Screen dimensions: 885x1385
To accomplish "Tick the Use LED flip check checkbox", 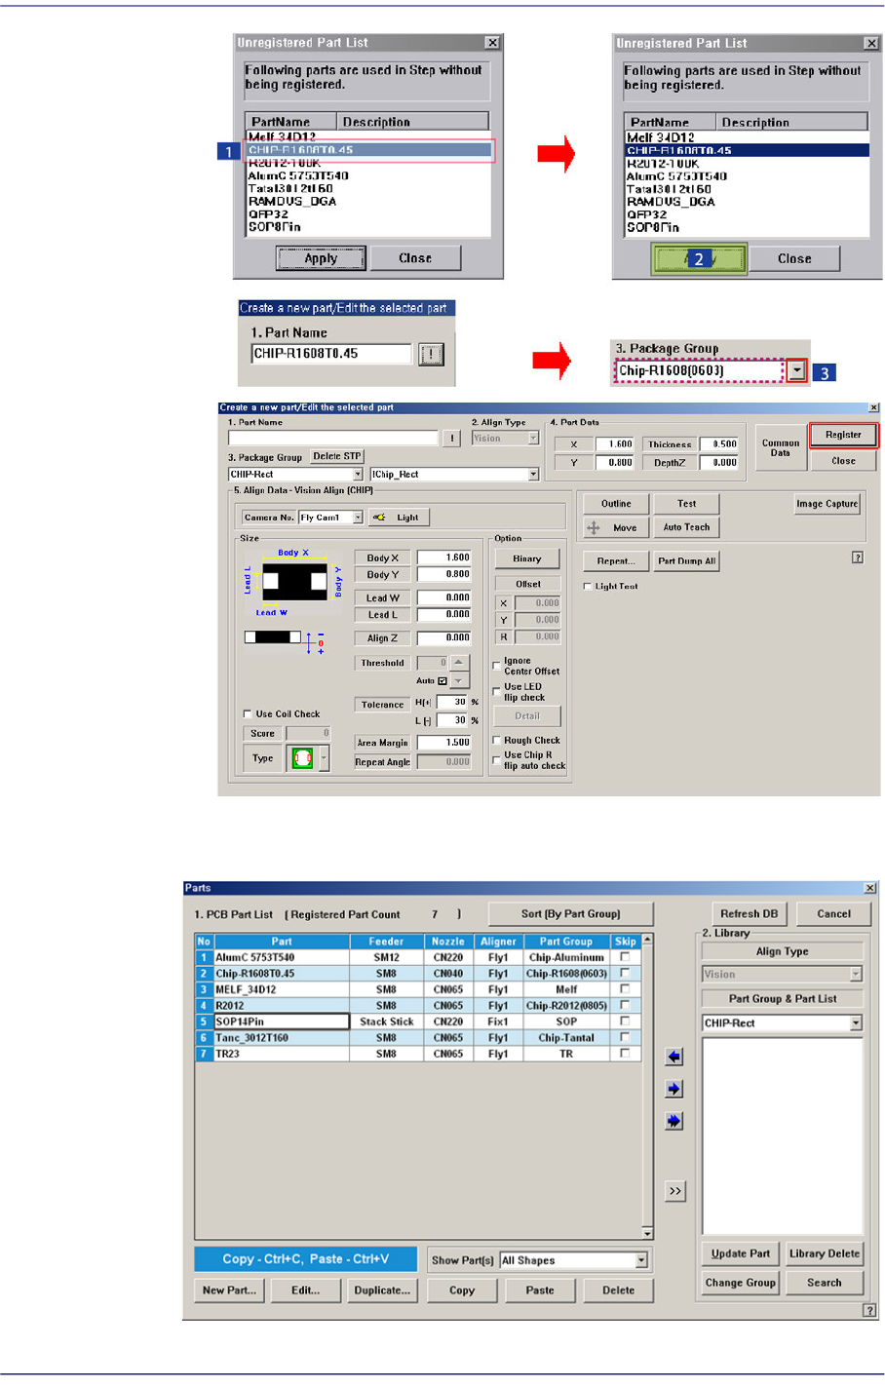I will 496,691.
